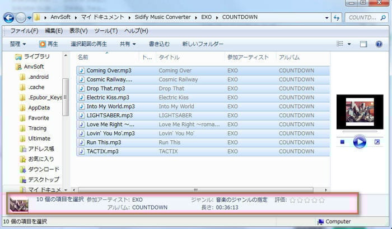Select the Favorite folder
Image resolution: width=392 pixels, height=229 pixels.
coord(34,118)
